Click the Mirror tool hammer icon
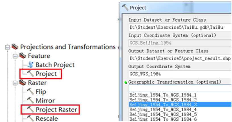The width and height of the screenshot is (232, 122). [x=30, y=100]
